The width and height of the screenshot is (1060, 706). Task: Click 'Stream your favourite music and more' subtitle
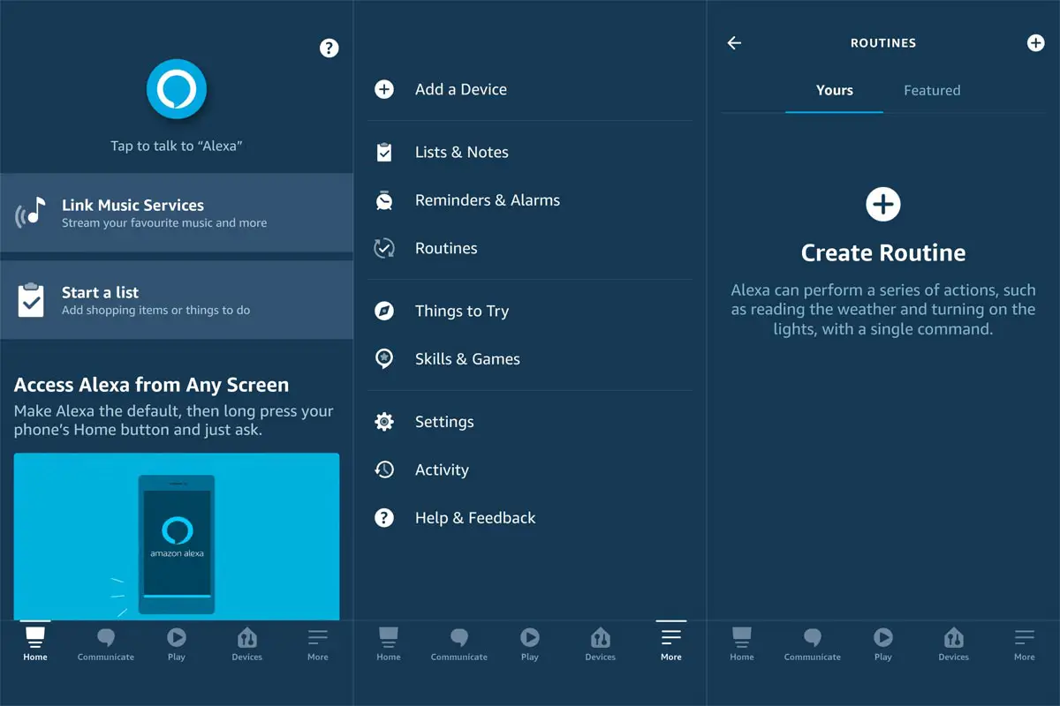pos(164,223)
